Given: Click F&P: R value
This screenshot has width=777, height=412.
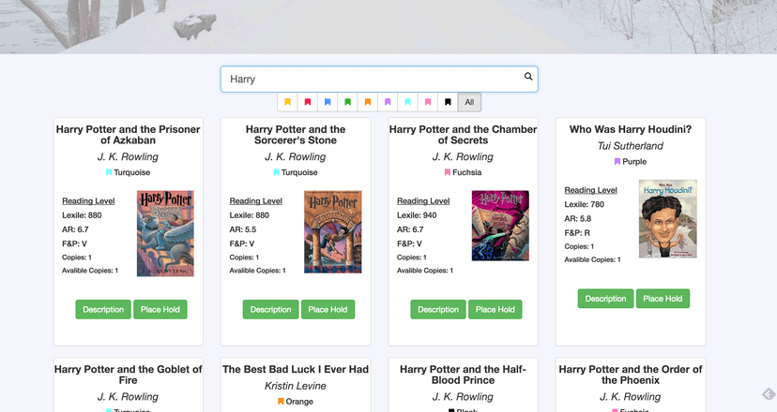Looking at the screenshot, I should coord(577,233).
